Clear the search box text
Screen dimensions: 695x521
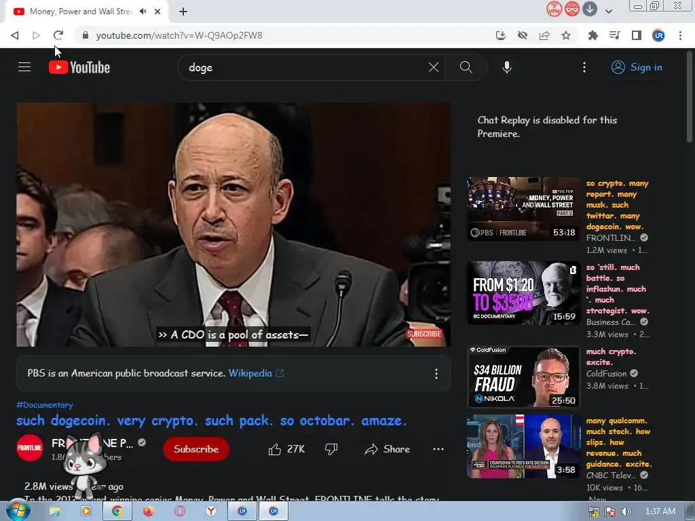pos(434,67)
